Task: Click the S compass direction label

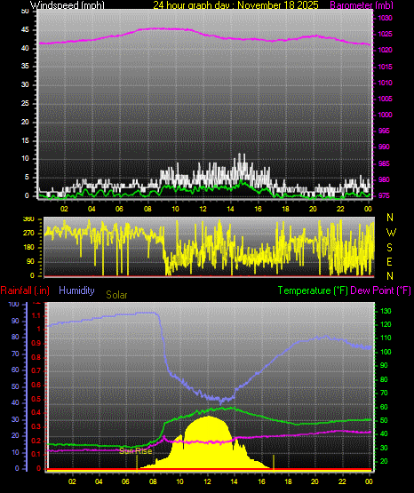Action: click(389, 248)
